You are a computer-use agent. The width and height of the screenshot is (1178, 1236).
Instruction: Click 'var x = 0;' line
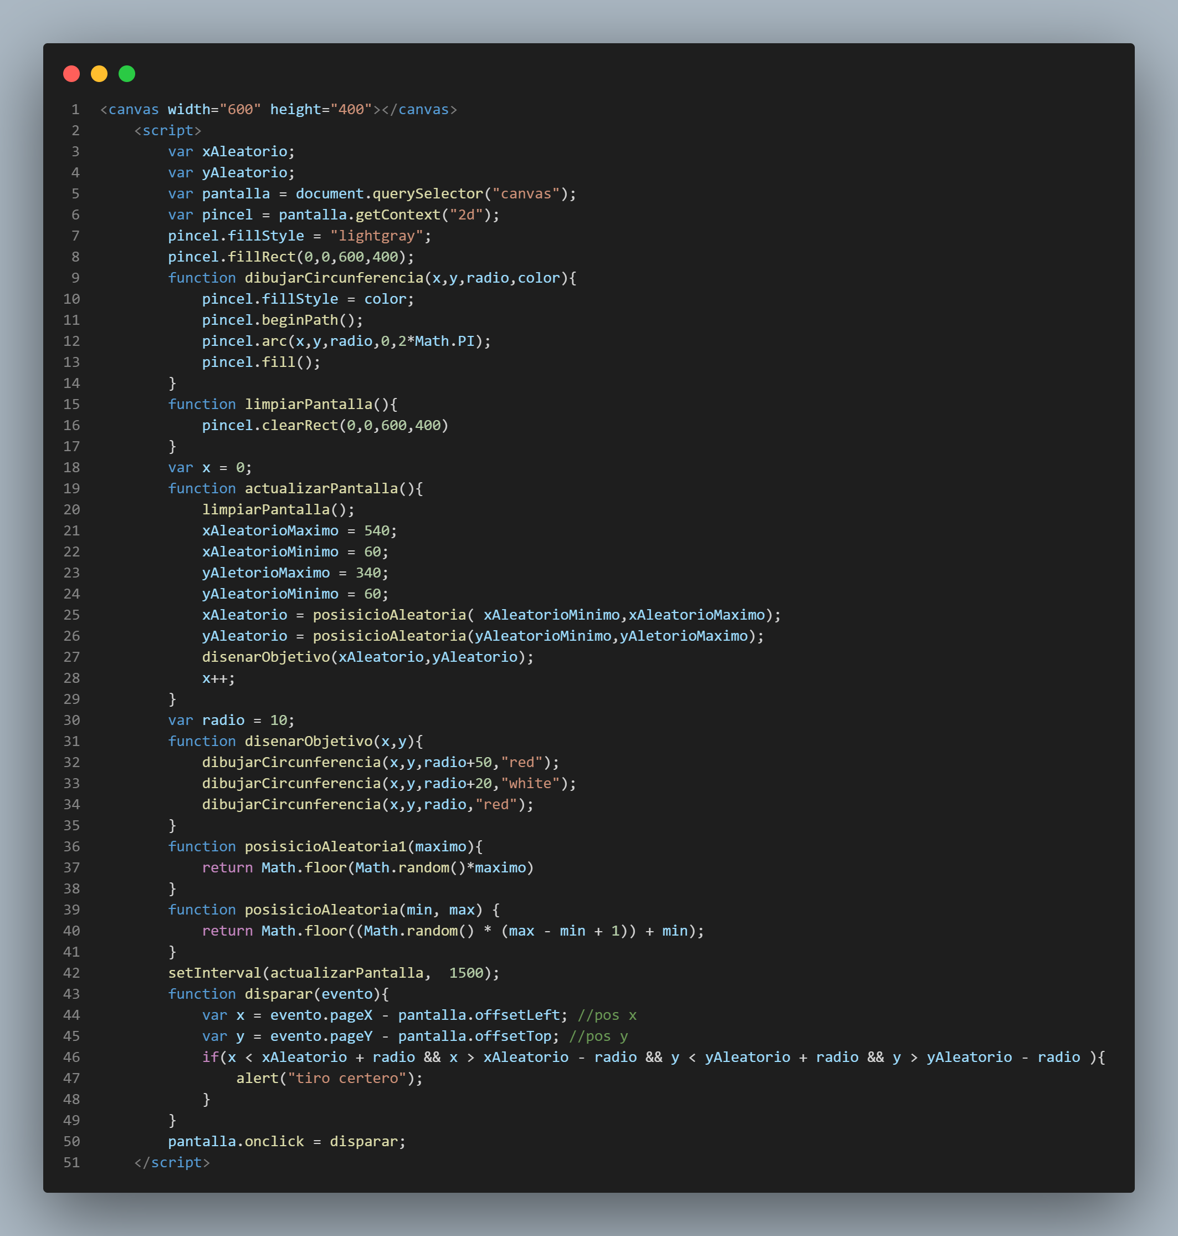(x=210, y=468)
